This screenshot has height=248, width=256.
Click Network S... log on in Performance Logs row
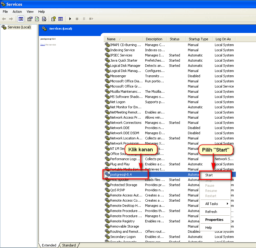coord(224,159)
